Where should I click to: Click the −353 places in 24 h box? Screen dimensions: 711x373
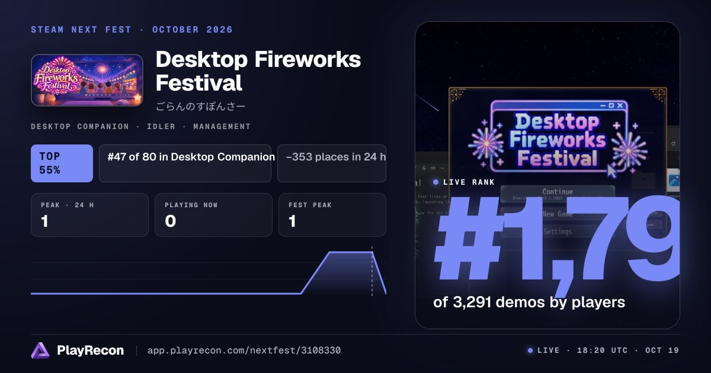pyautogui.click(x=332, y=163)
